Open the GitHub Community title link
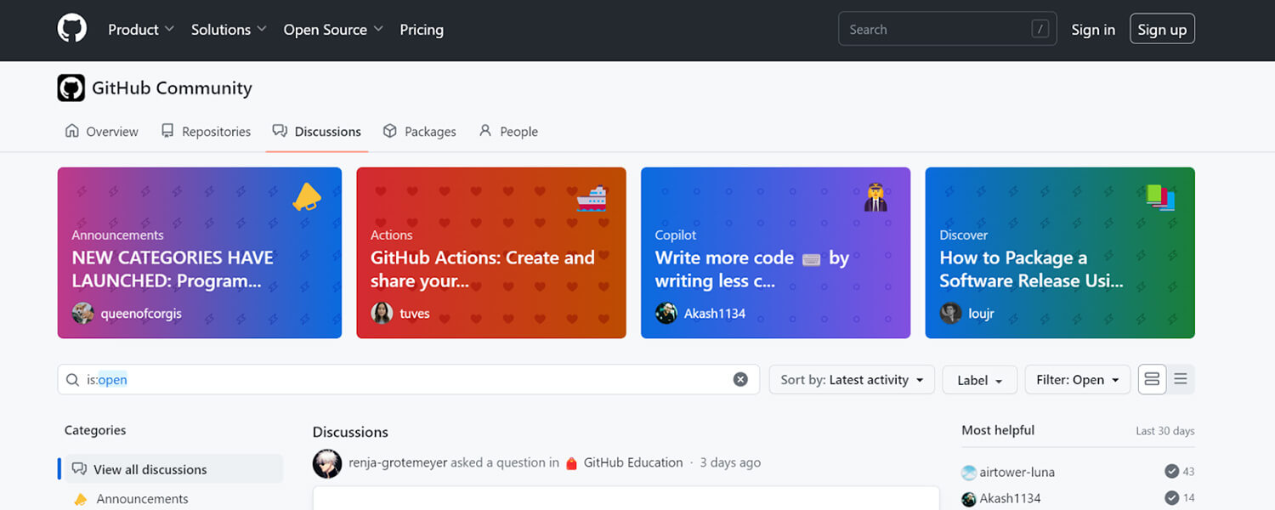Image resolution: width=1275 pixels, height=510 pixels. point(172,88)
